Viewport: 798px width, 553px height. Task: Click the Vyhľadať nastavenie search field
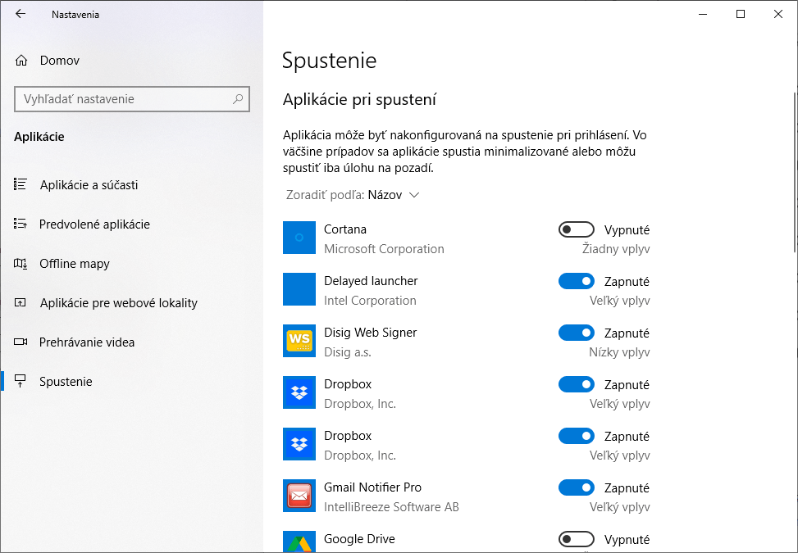coord(132,99)
